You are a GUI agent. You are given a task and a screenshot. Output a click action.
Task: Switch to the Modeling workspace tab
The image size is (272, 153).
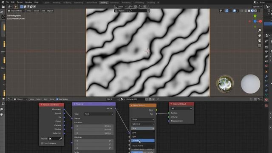(57, 3)
